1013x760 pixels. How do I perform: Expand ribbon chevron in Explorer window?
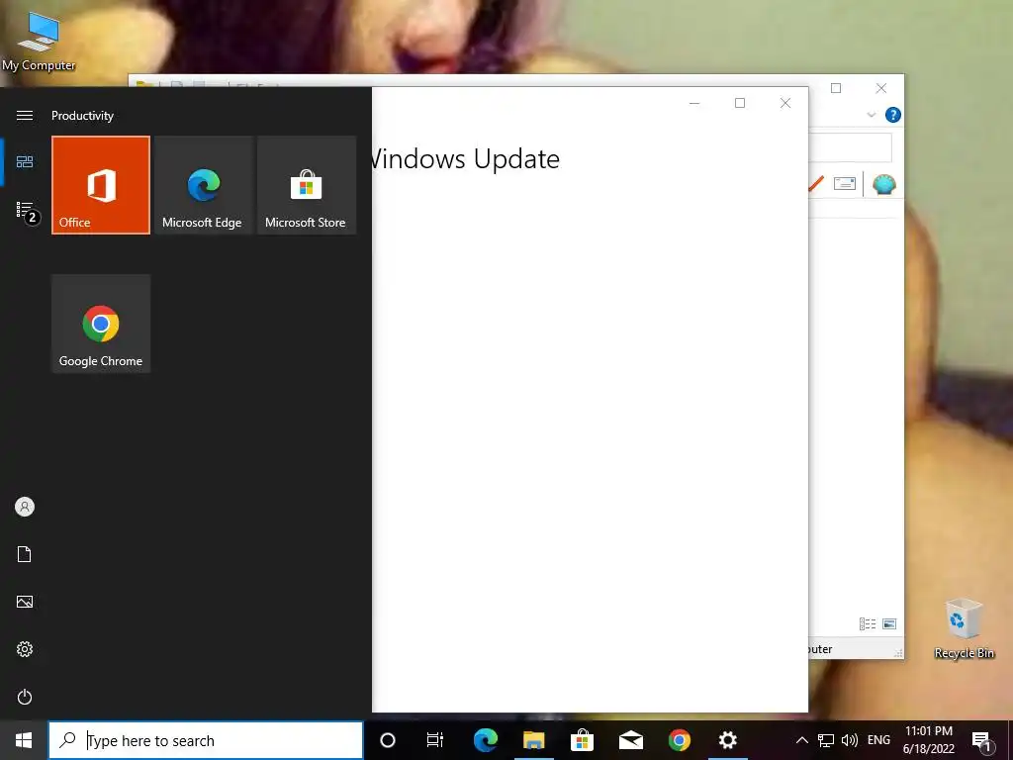pyautogui.click(x=871, y=115)
